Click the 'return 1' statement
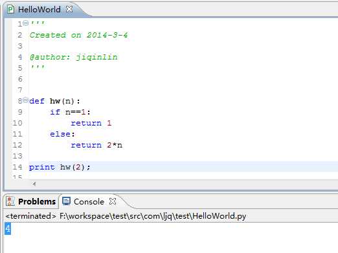This screenshot has width=338, height=253. pos(91,123)
